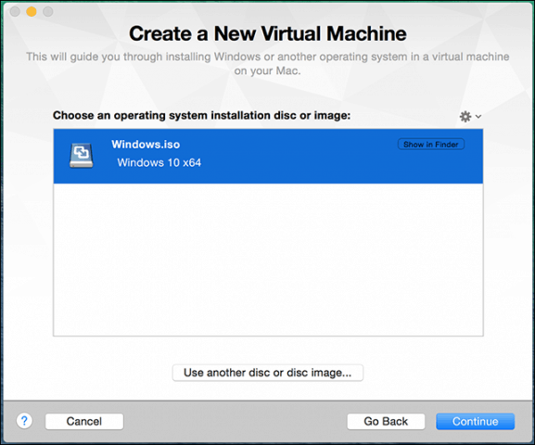Click the Windows 10 x64 description text
This screenshot has width=535, height=445.
pyautogui.click(x=159, y=162)
